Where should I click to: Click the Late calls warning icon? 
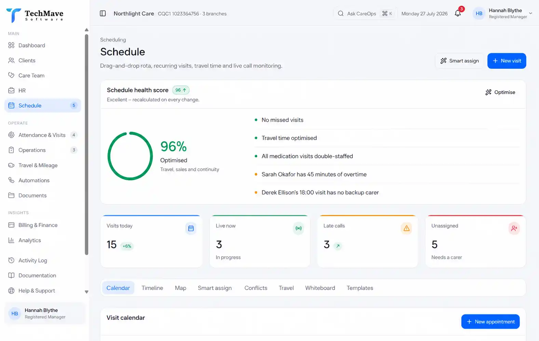tap(406, 228)
